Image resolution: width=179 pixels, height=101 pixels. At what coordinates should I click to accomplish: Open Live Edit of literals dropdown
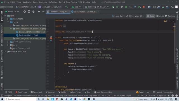(x=128, y=16)
